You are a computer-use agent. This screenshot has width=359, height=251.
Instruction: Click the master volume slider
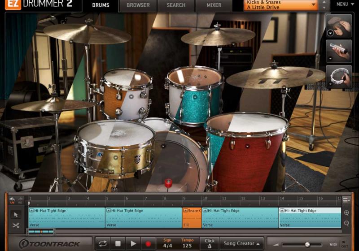point(307,244)
